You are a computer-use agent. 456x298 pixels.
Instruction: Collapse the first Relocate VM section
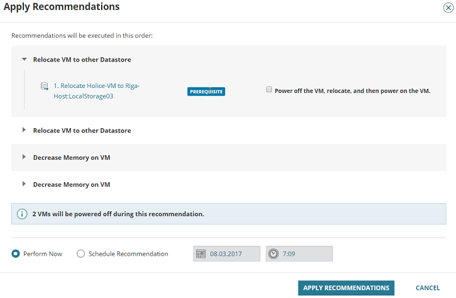(24, 60)
